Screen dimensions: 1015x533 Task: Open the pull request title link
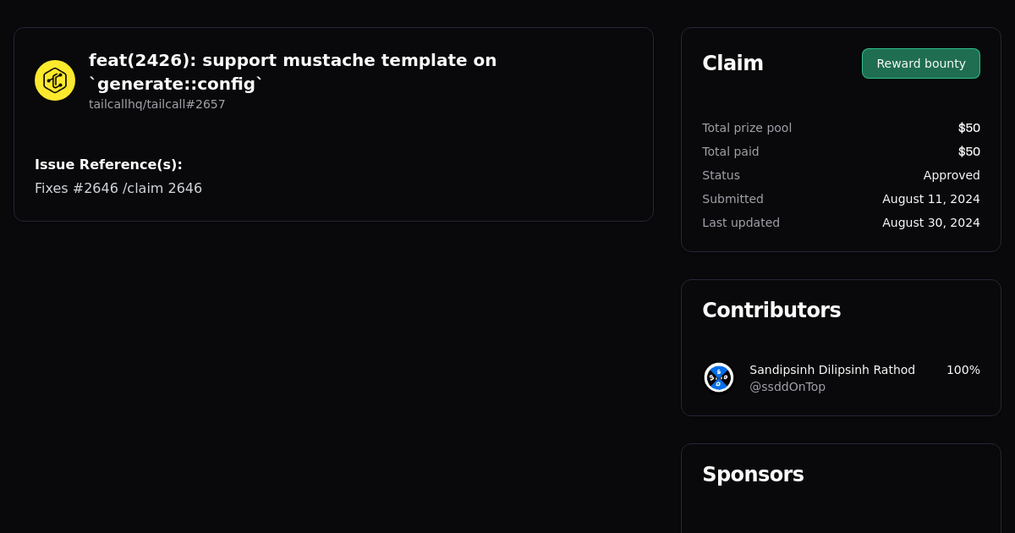(292, 72)
